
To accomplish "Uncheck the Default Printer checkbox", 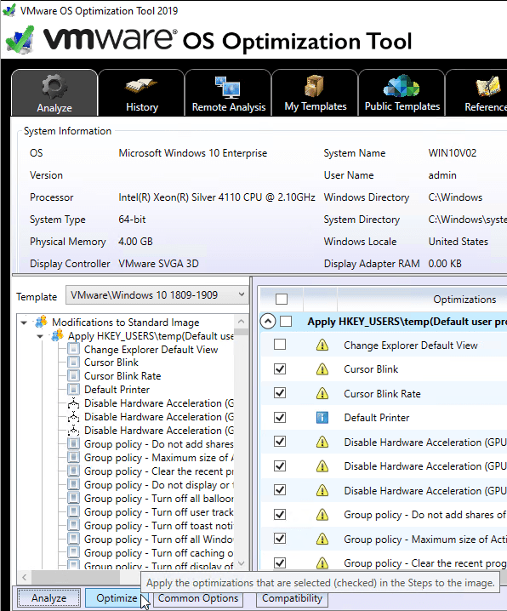I will click(280, 417).
